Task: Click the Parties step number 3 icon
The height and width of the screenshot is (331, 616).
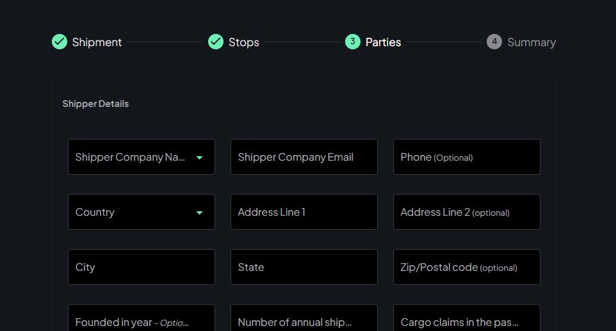Action: click(353, 42)
